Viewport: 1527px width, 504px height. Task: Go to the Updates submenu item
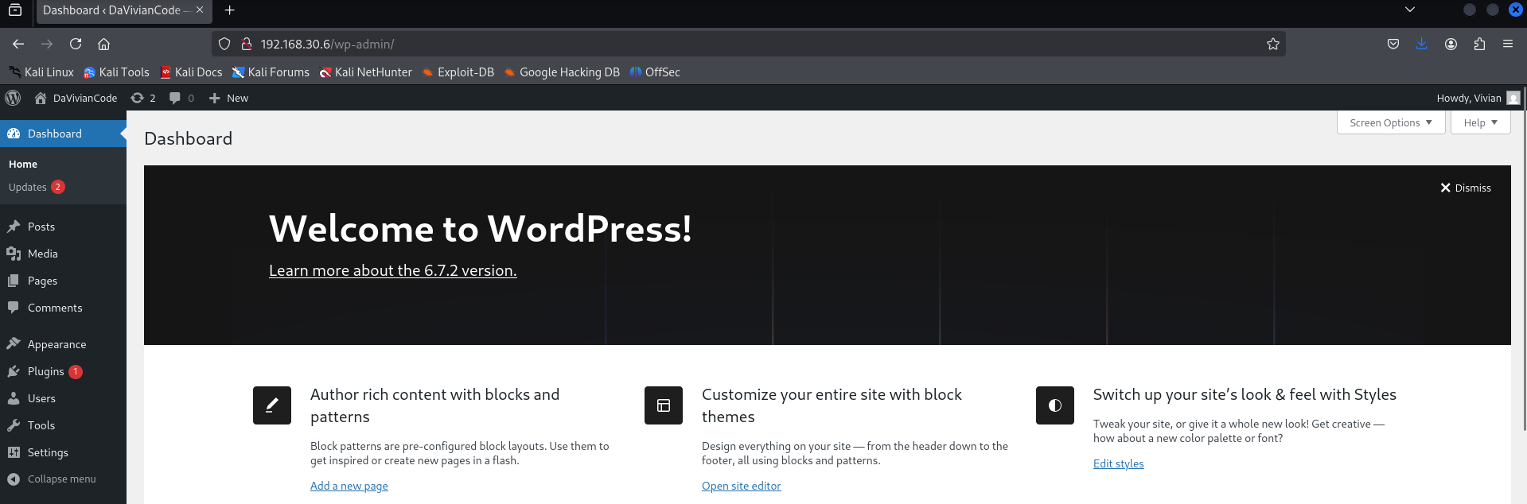[37, 187]
